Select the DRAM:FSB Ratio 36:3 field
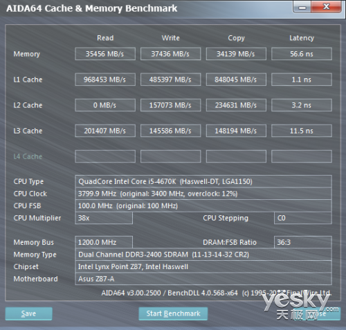 [303, 242]
